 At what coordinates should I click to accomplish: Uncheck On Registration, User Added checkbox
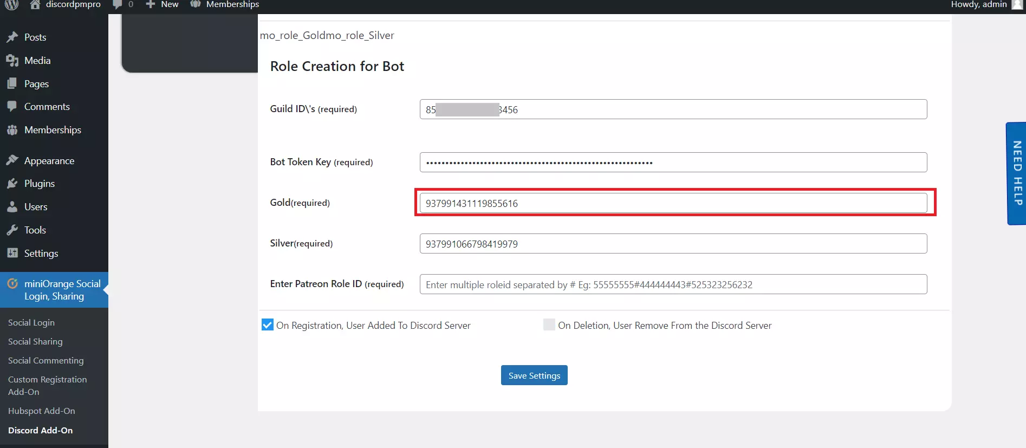click(x=268, y=324)
